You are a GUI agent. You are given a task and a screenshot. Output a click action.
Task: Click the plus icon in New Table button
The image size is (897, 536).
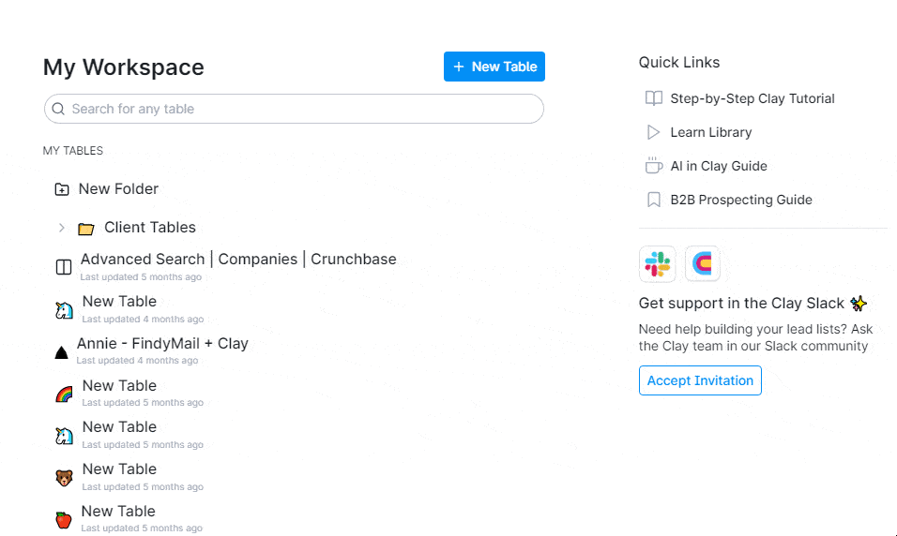459,67
